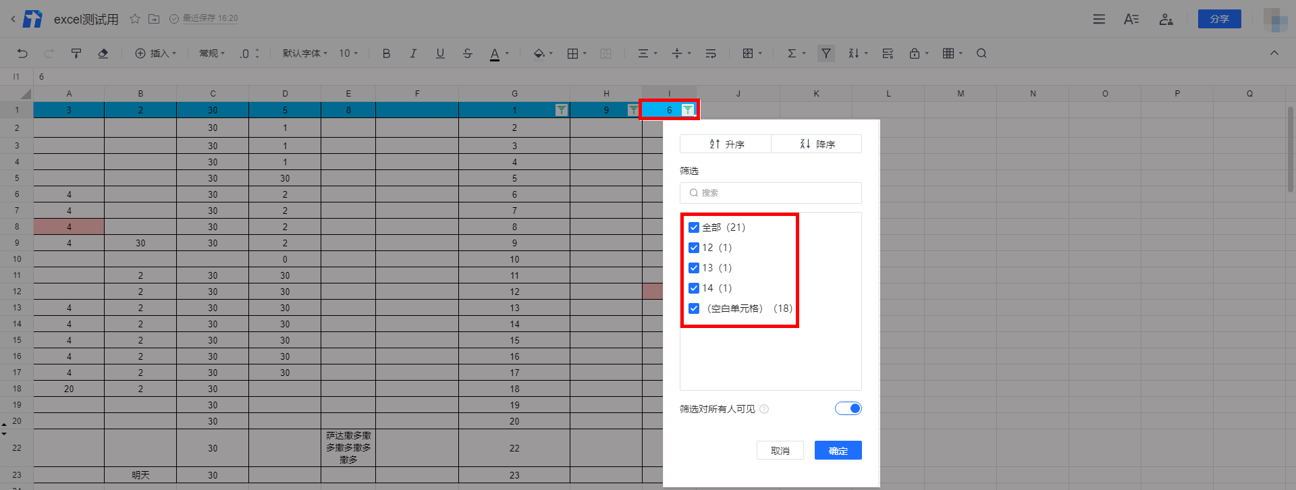The height and width of the screenshot is (490, 1296).
Task: Open the 插入 dropdown menu
Action: coord(156,53)
